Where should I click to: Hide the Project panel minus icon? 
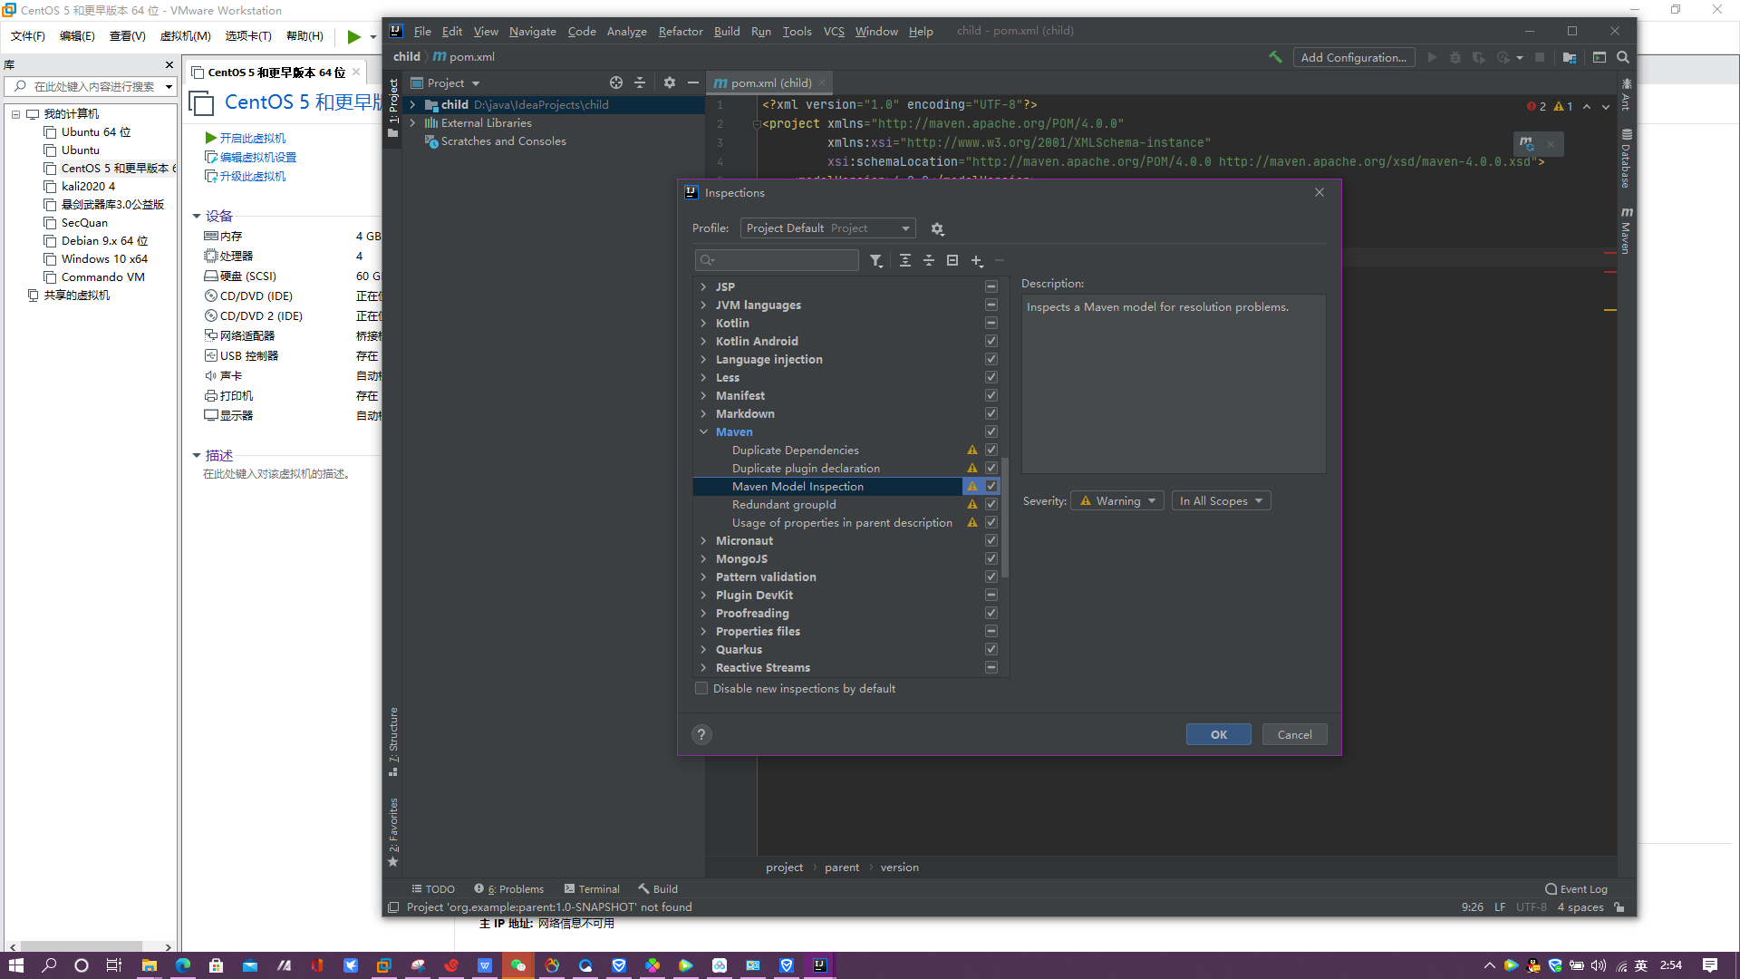click(x=693, y=82)
